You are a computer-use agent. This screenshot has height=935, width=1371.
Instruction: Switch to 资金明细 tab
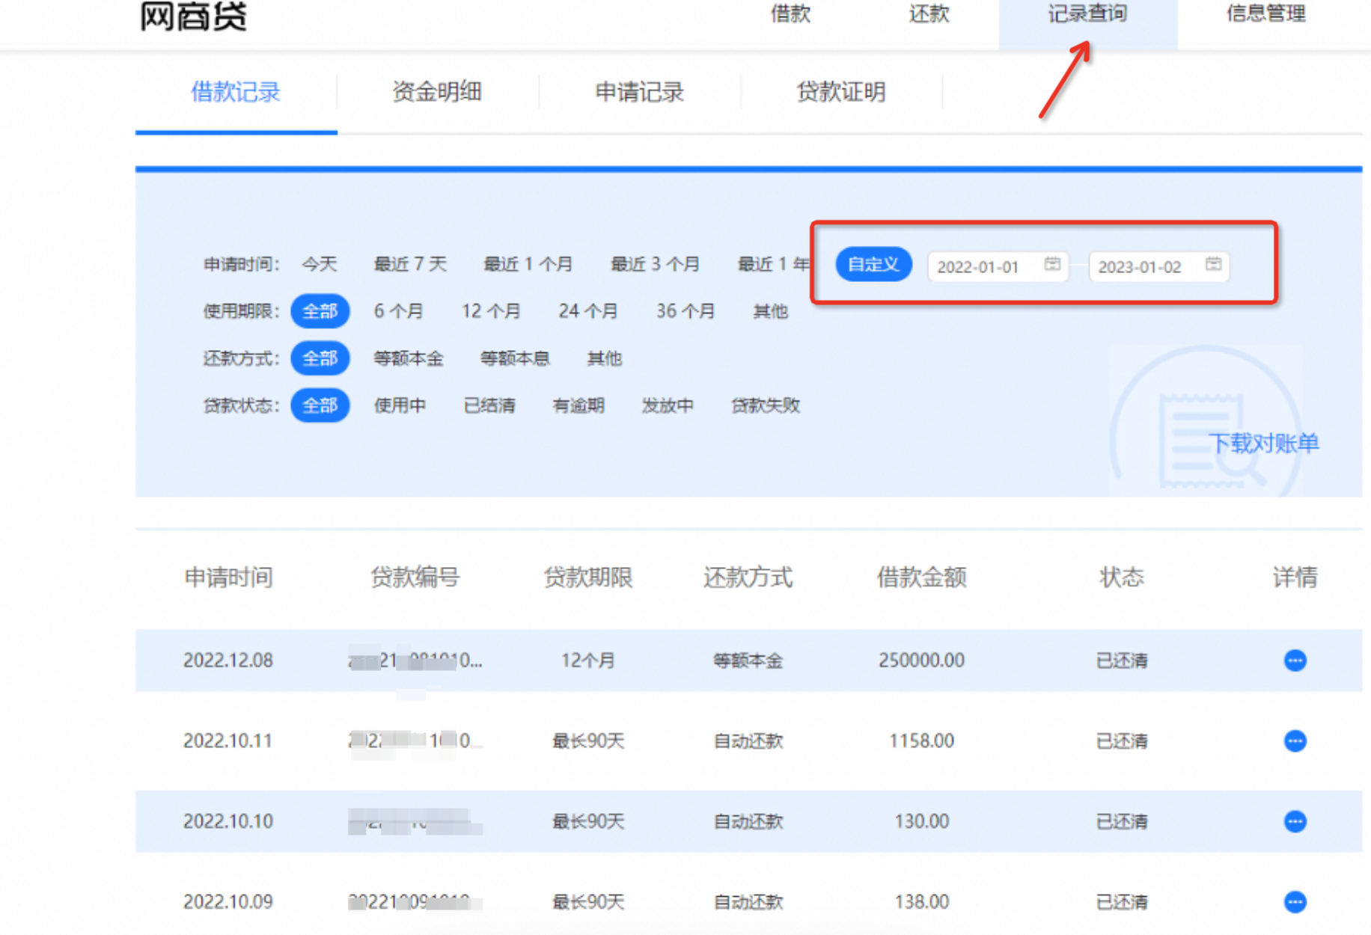[x=437, y=92]
